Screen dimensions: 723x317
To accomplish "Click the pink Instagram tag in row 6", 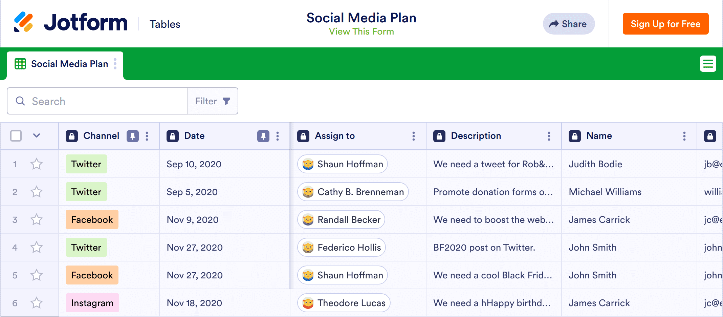I will click(92, 303).
